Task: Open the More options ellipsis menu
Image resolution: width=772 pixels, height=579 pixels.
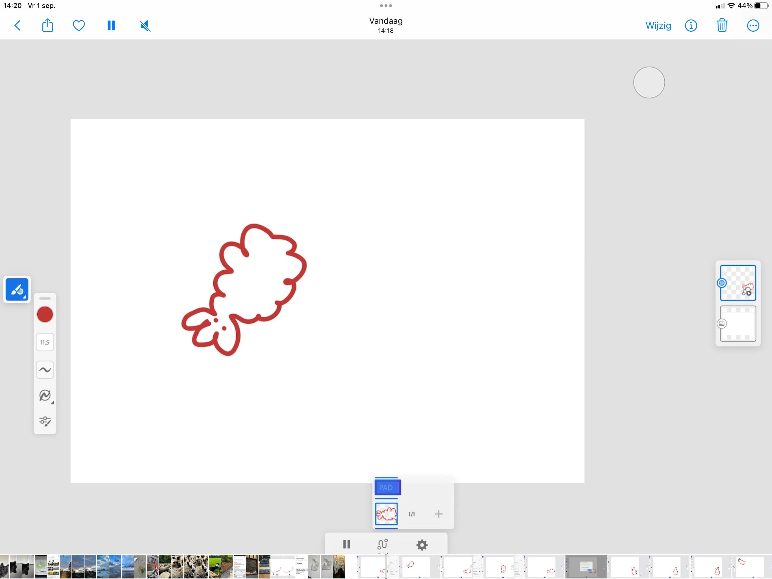Action: pyautogui.click(x=753, y=25)
